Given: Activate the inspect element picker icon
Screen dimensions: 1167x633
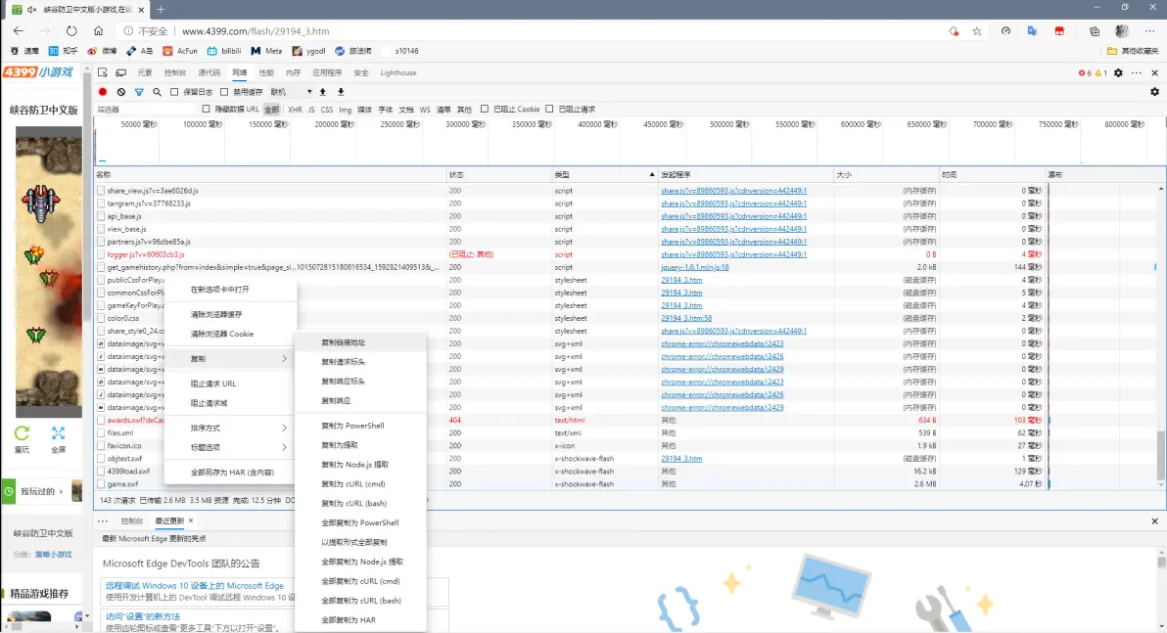Looking at the screenshot, I should point(103,73).
